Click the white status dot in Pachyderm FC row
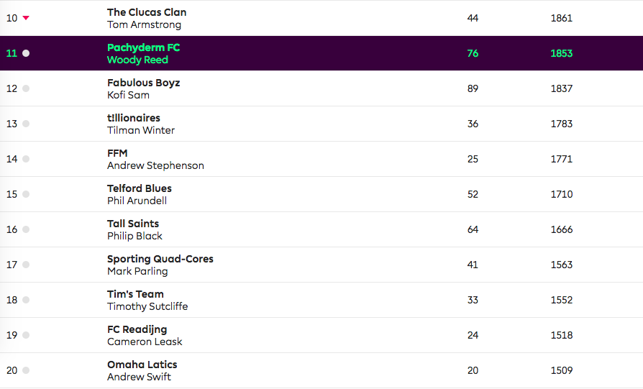The width and height of the screenshot is (643, 389). click(x=26, y=53)
